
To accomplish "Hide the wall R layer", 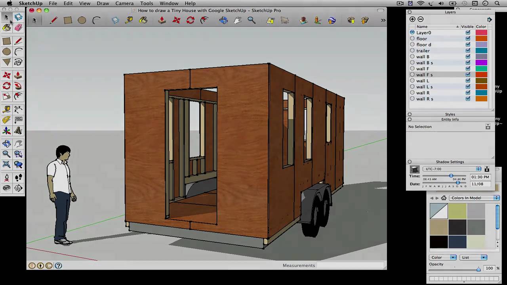I will coord(468,93).
